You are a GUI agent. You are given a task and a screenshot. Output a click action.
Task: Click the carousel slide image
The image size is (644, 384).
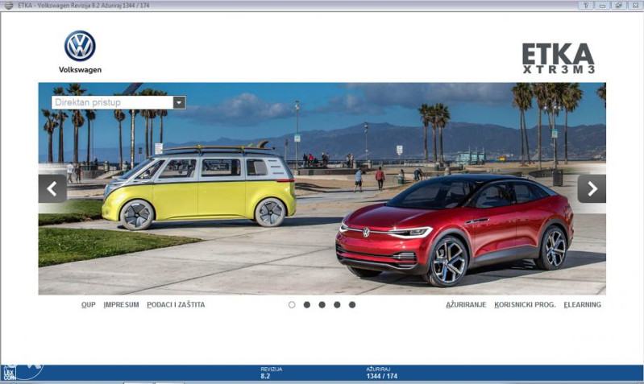(322, 188)
